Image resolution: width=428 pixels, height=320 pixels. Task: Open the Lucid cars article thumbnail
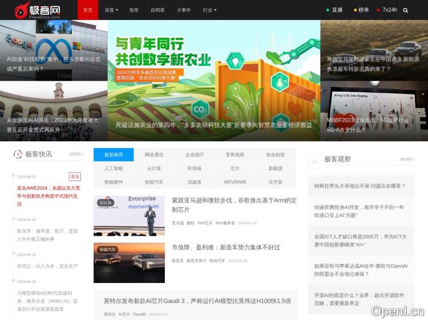click(129, 263)
